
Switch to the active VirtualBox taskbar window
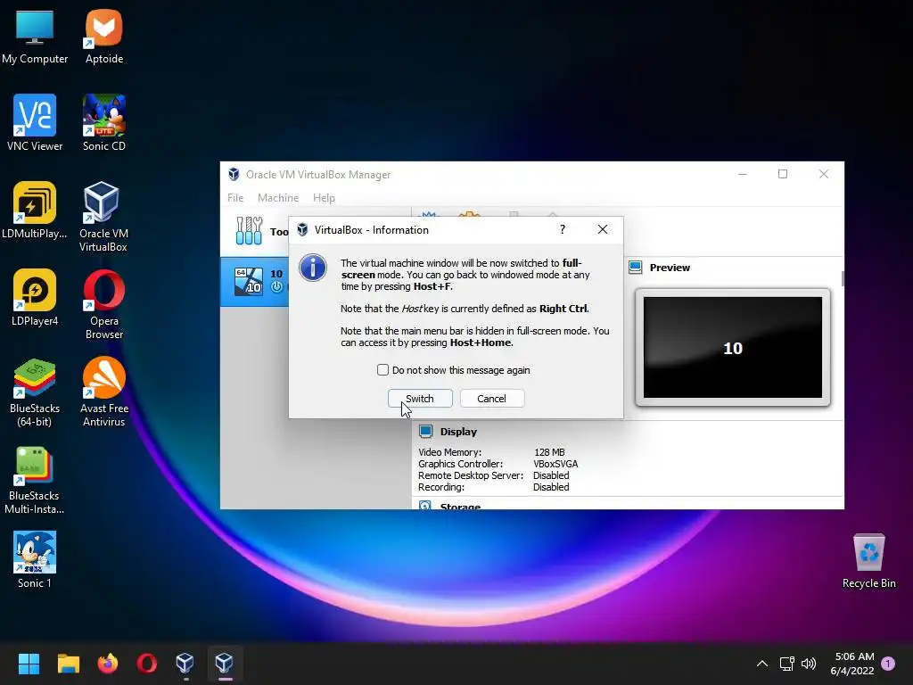225,664
